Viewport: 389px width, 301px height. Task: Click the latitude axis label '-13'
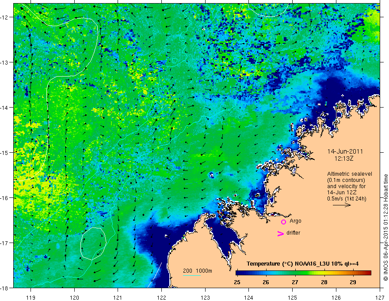[5, 62]
